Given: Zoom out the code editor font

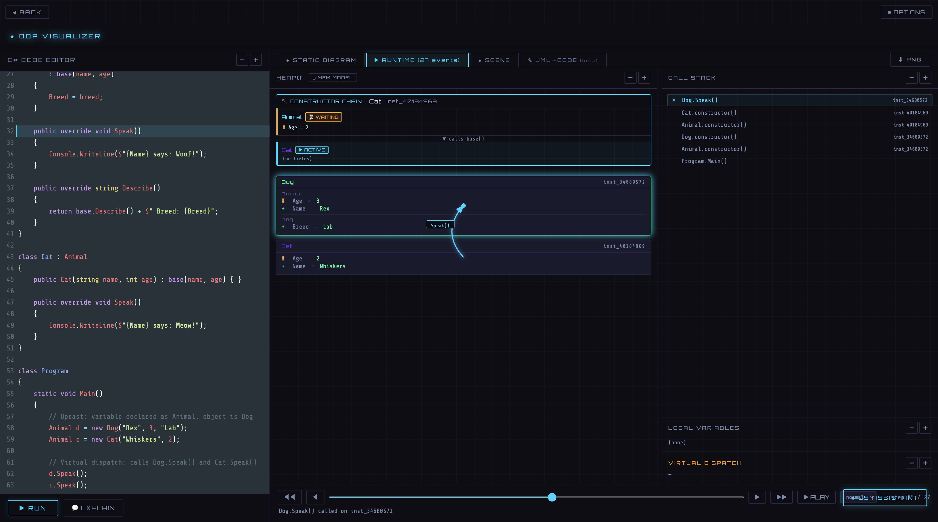Looking at the screenshot, I should [x=242, y=60].
